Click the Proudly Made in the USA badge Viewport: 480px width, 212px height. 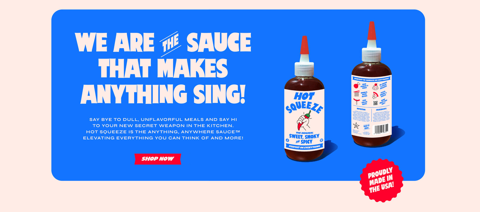point(381,180)
